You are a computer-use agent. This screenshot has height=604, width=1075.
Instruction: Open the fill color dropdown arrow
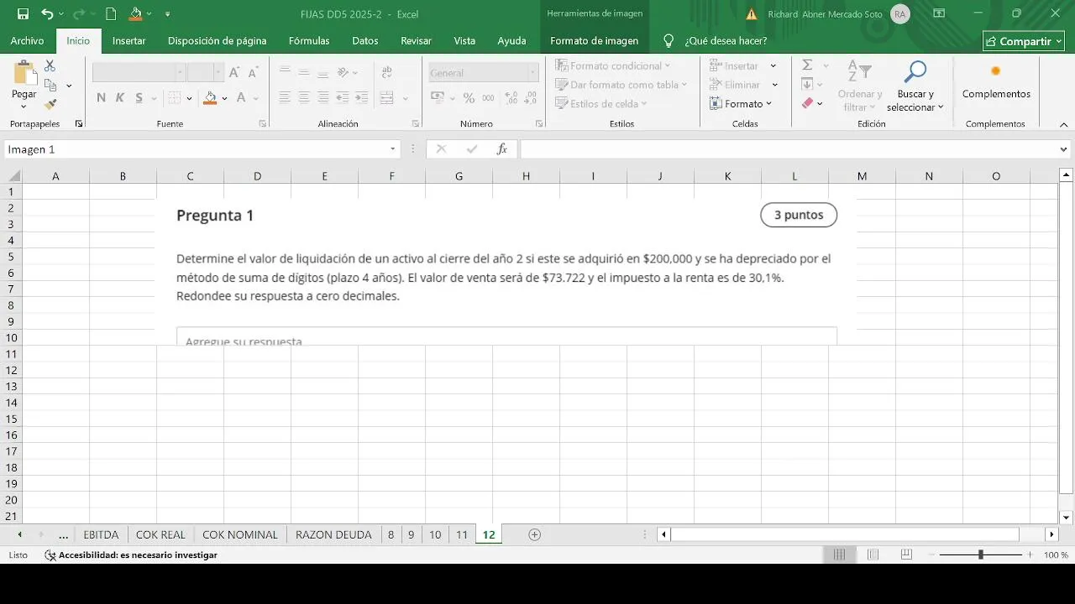[225, 98]
